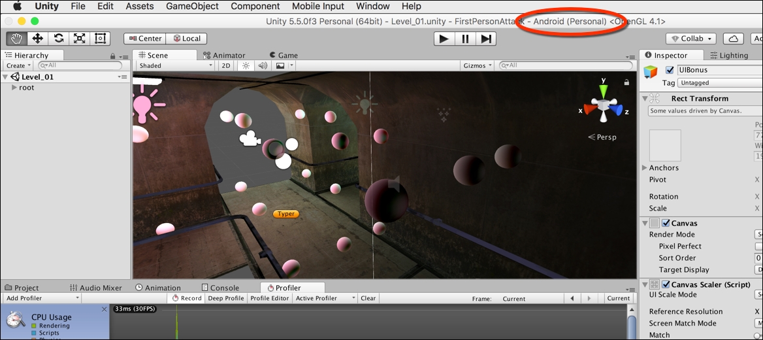Toggle scene lighting sun icon
Image resolution: width=763 pixels, height=340 pixels.
pyautogui.click(x=246, y=65)
